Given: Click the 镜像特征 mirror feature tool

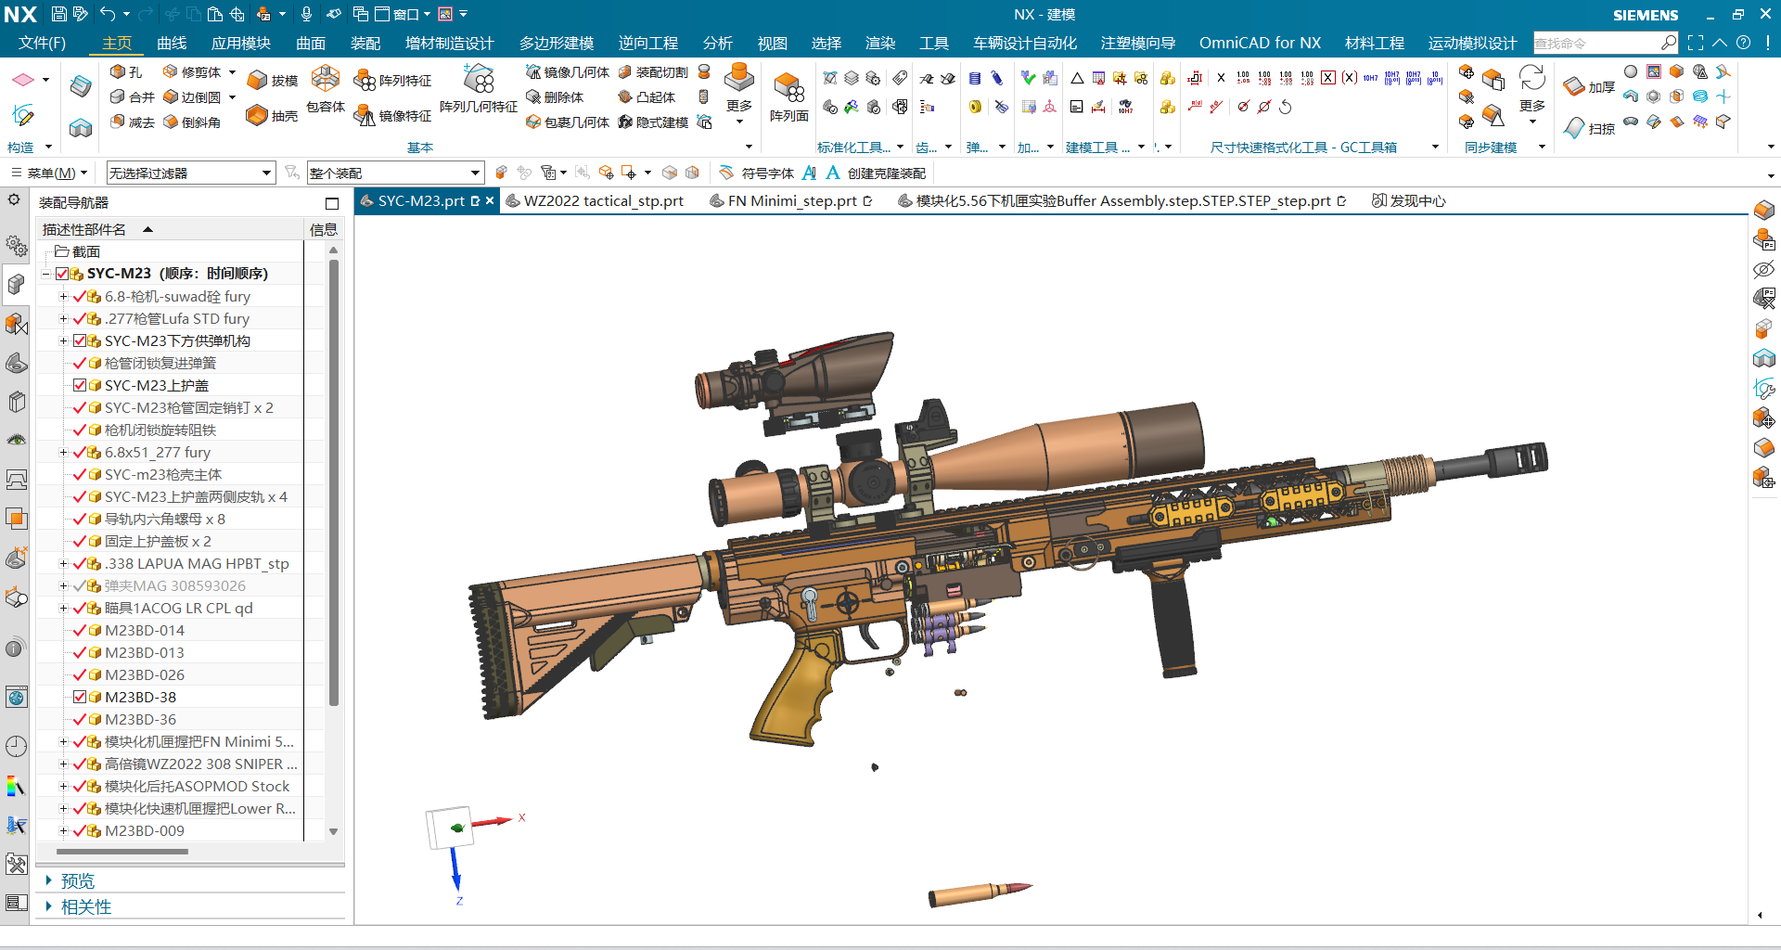Looking at the screenshot, I should [393, 116].
